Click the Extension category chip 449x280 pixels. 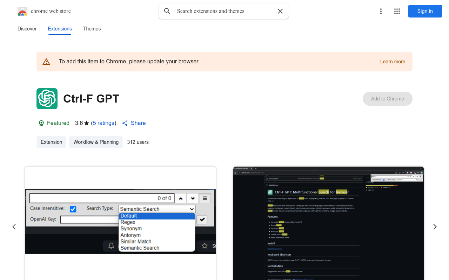coord(51,142)
